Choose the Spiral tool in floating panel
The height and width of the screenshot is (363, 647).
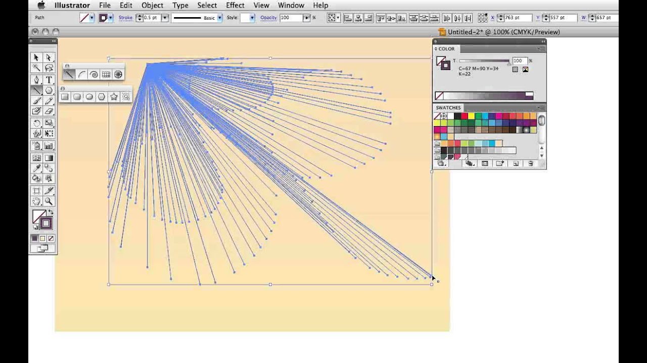point(94,75)
